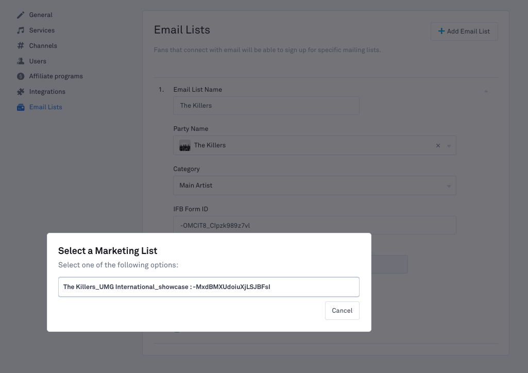This screenshot has width=528, height=373.
Task: Click 'Select one of the following options:' text
Action: 118,265
